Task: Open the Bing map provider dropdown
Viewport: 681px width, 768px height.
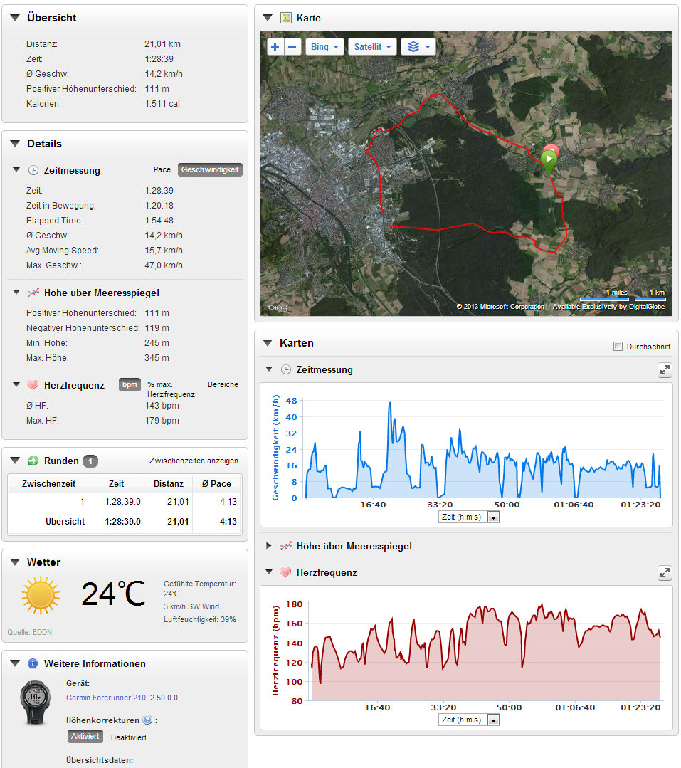Action: pyautogui.click(x=324, y=47)
